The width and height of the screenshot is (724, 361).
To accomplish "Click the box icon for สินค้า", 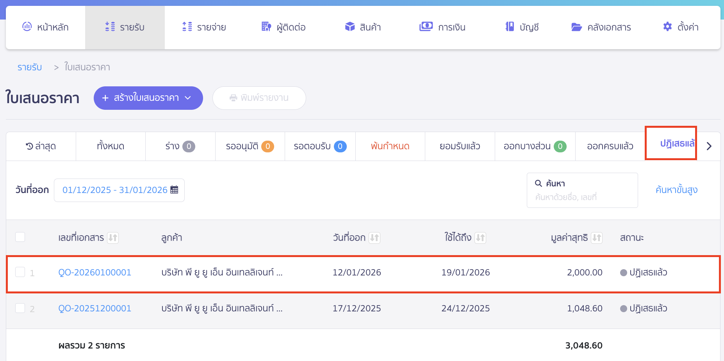I will [x=350, y=27].
